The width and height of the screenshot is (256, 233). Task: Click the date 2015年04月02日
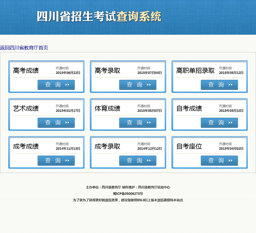click(x=231, y=148)
